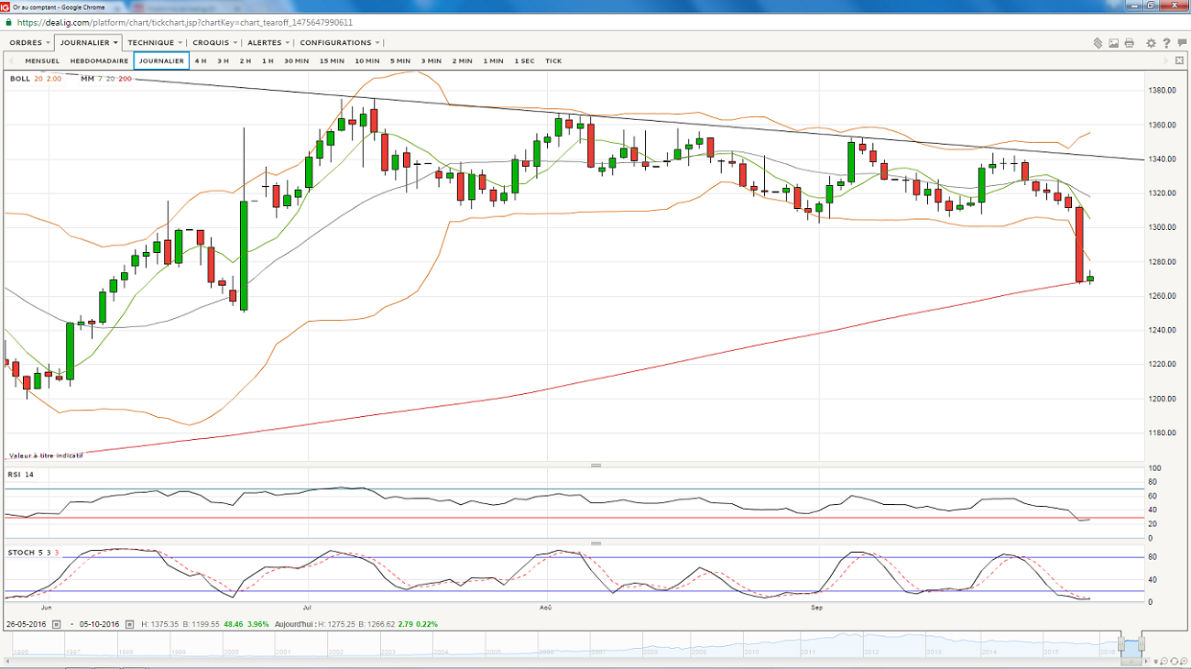This screenshot has width=1191, height=669.
Task: Expand the ORDRES dropdown menu
Action: [x=28, y=43]
